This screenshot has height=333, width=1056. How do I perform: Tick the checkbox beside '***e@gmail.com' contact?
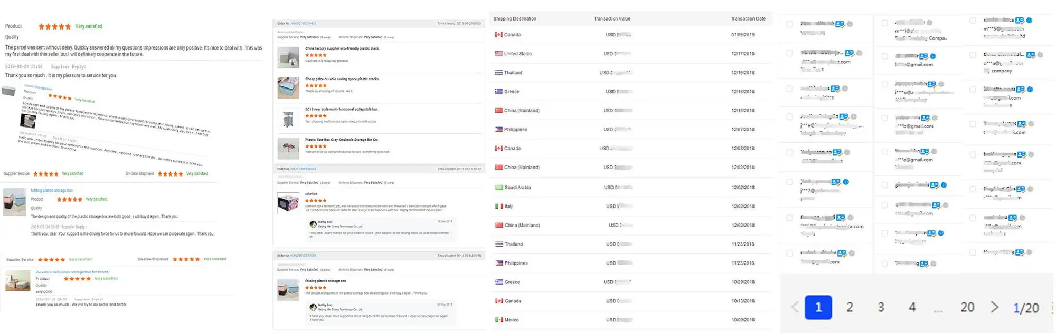(885, 152)
